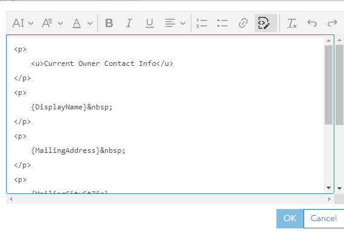The height and width of the screenshot is (235, 344).
Task: Click the {DisplayName}&nbsp; line
Action: tap(72, 107)
